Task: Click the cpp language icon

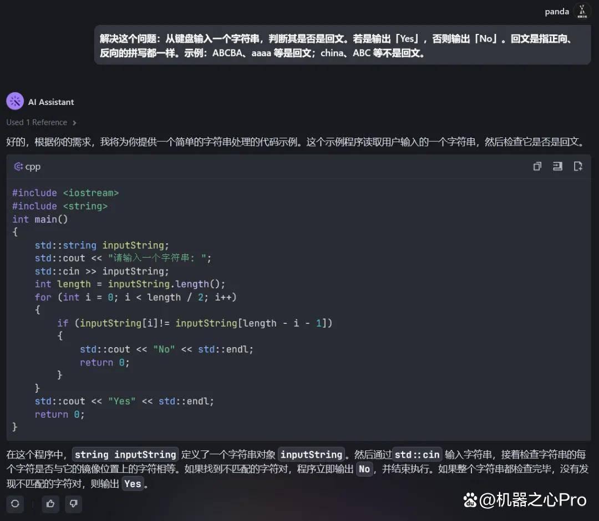Action: click(18, 167)
